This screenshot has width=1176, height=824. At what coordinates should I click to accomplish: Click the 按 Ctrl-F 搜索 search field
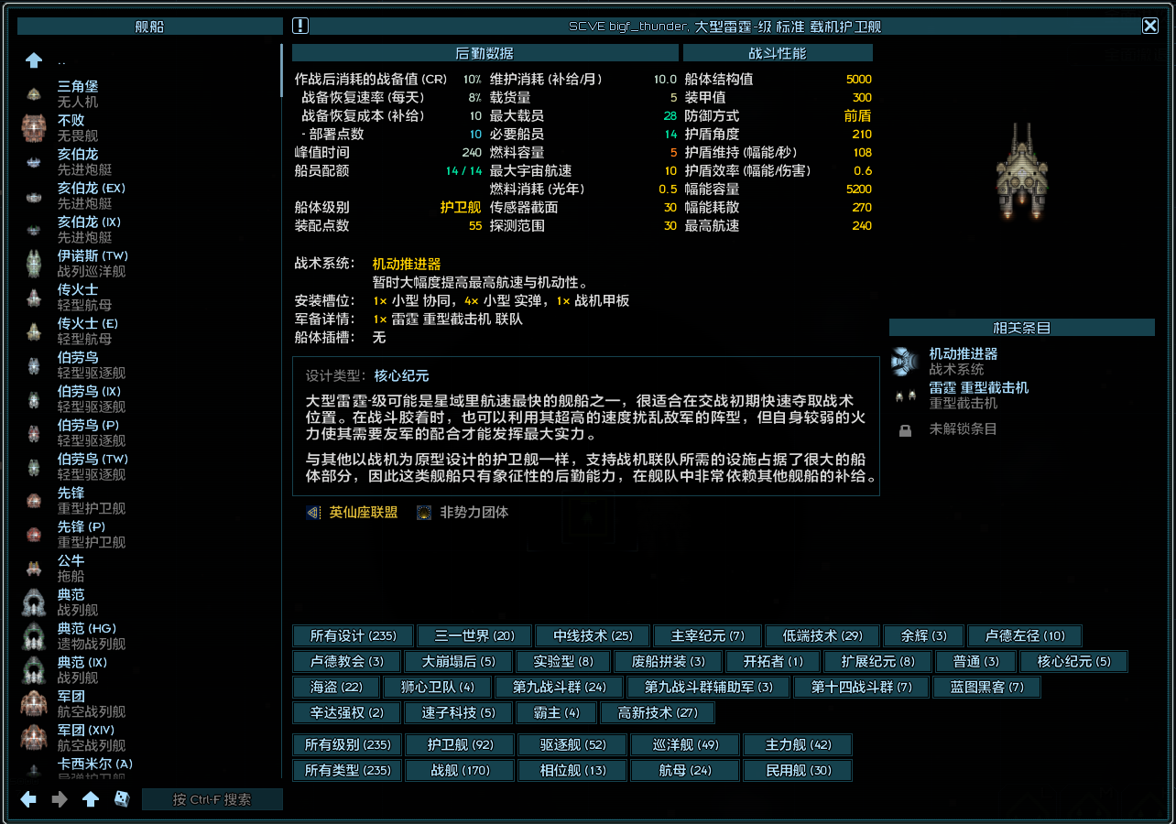(212, 799)
